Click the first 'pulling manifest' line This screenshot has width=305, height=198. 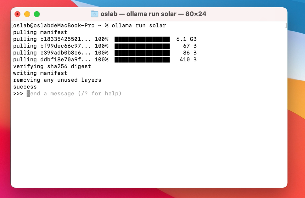coord(40,32)
